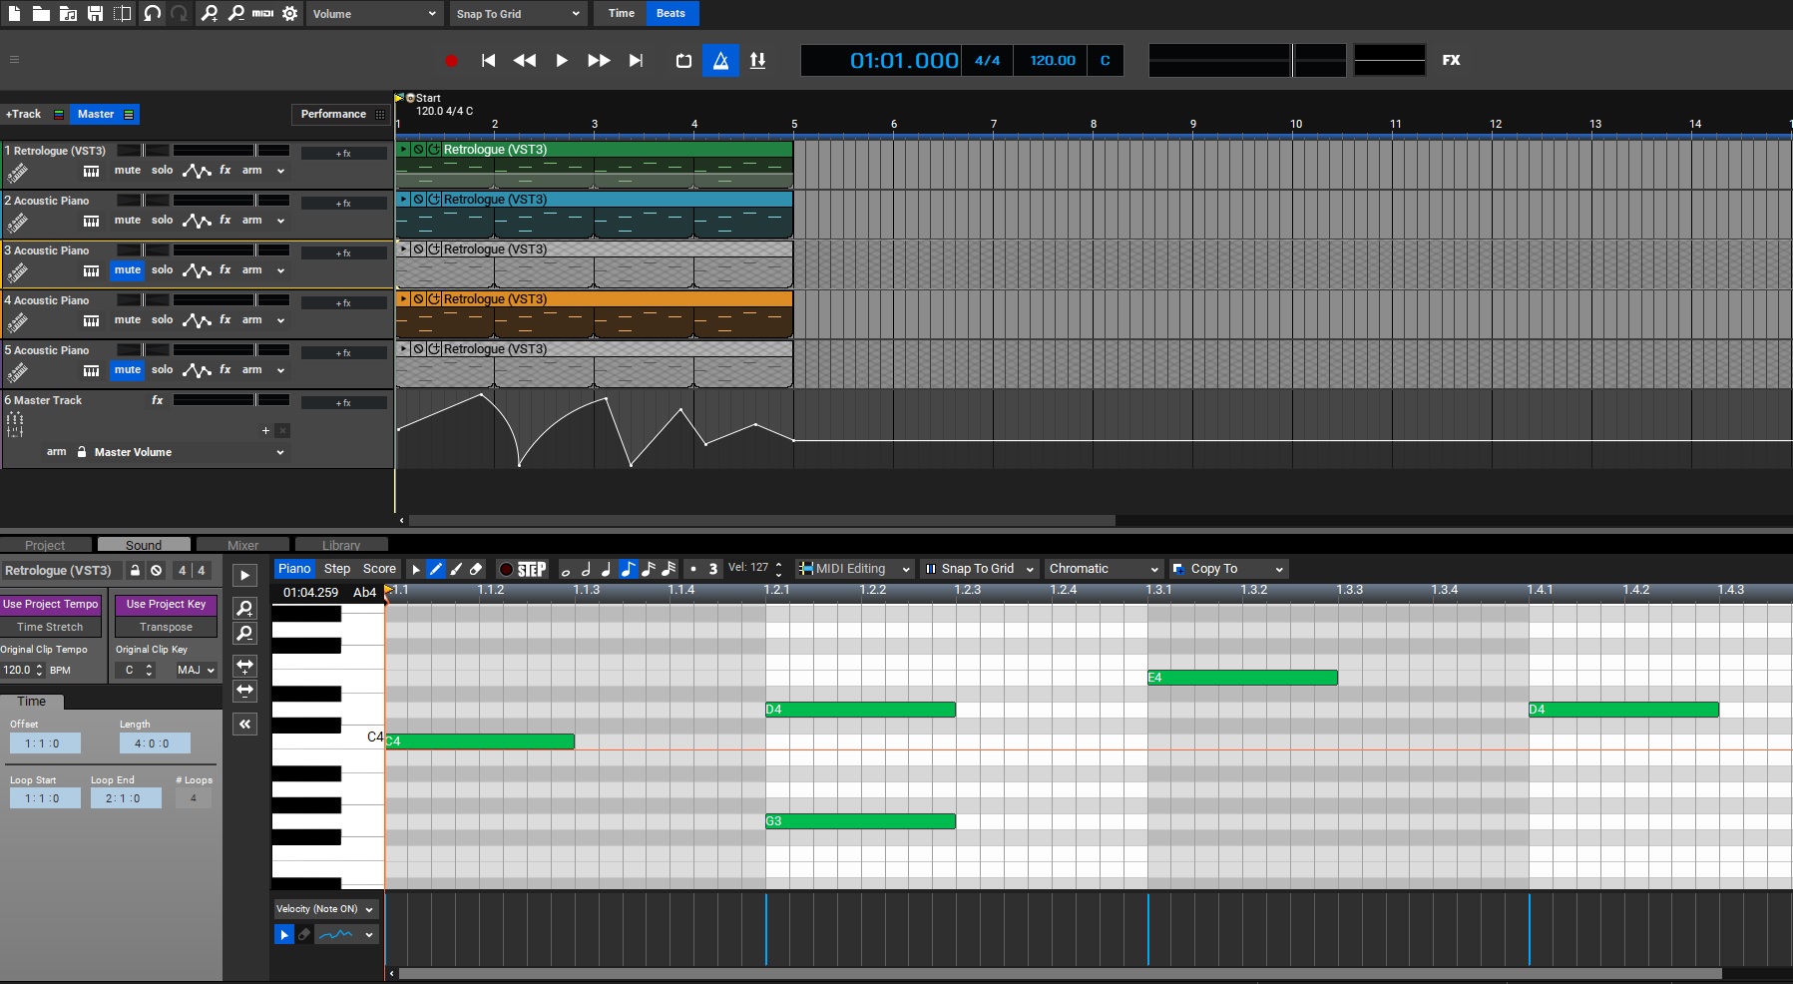
Task: Expand track 5 options chevron
Action: (280, 370)
